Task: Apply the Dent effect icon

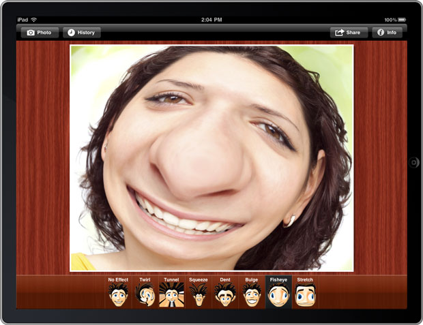Action: point(225,296)
